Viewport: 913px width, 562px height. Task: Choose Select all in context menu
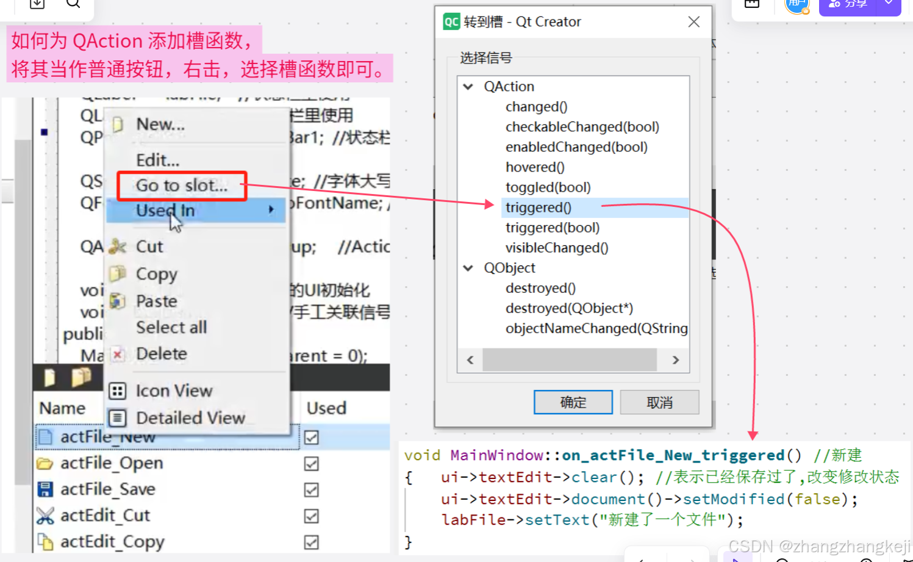[171, 328]
